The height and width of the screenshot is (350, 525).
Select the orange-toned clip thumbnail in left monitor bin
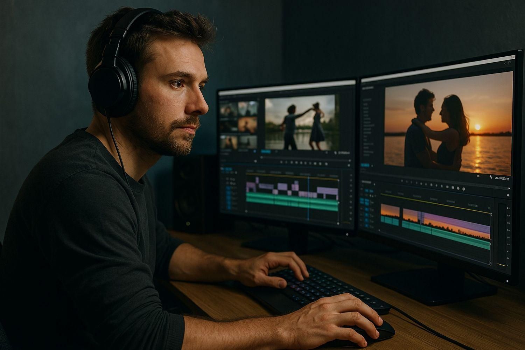pyautogui.click(x=247, y=125)
